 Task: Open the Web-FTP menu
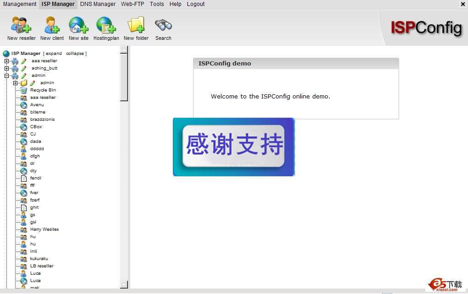132,4
